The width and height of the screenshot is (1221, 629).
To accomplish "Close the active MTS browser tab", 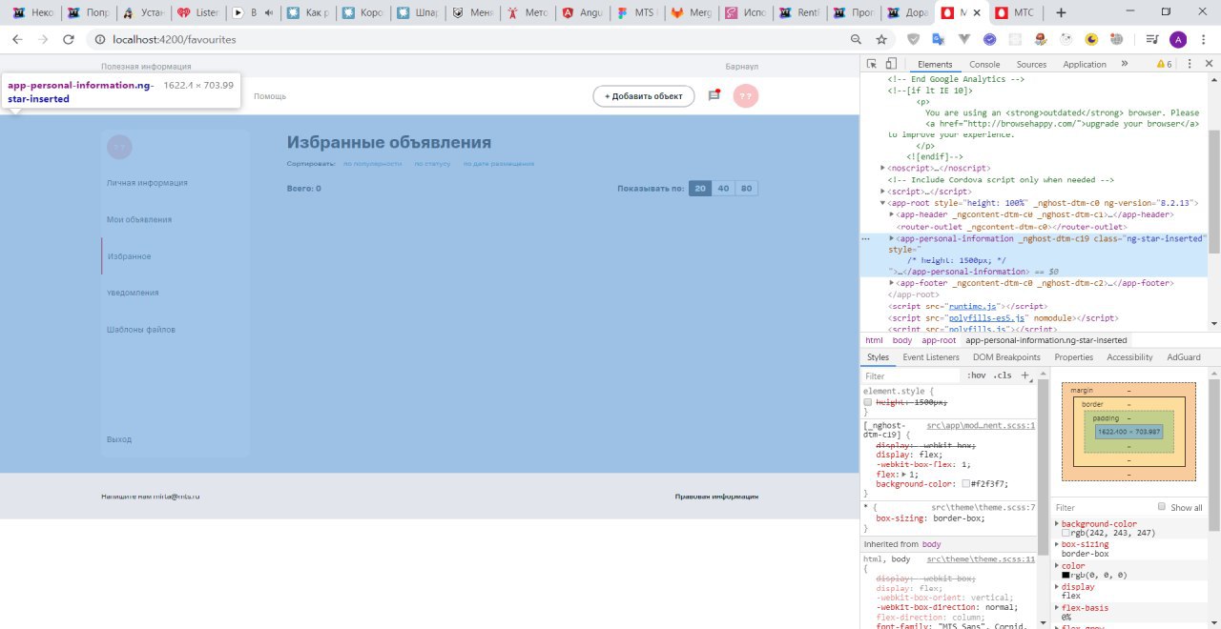I will pyautogui.click(x=978, y=13).
